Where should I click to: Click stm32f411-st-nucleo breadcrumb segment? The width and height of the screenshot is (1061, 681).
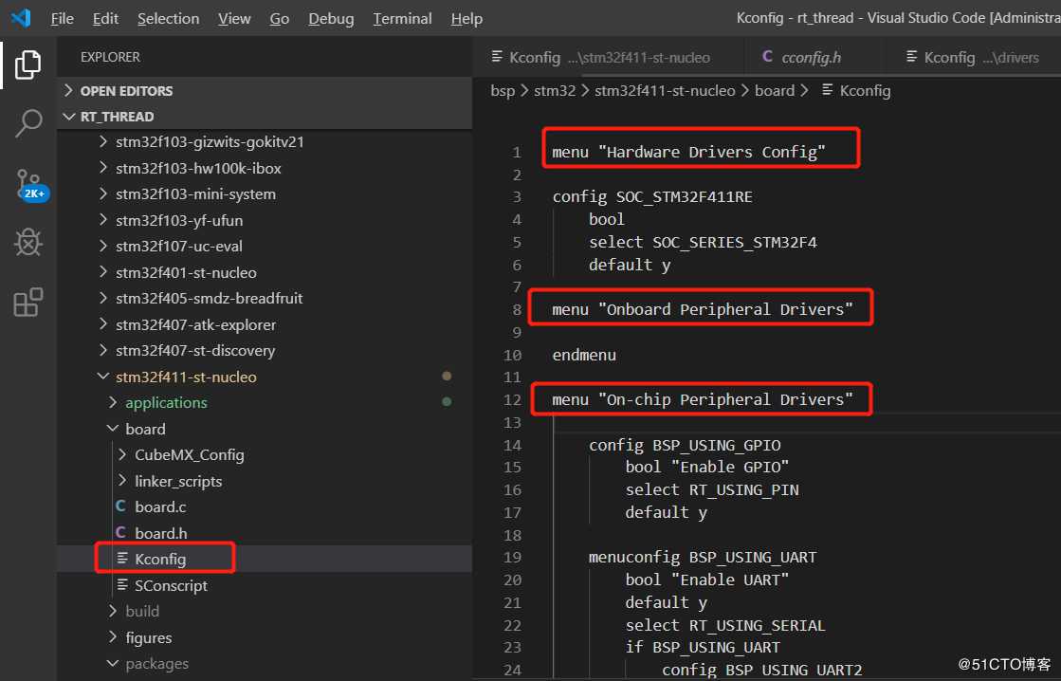(665, 91)
